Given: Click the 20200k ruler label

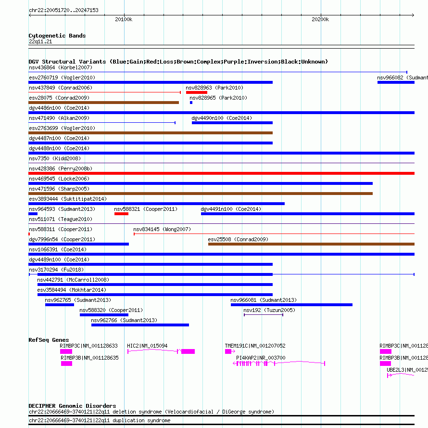Looking at the screenshot, I should 320,19.
